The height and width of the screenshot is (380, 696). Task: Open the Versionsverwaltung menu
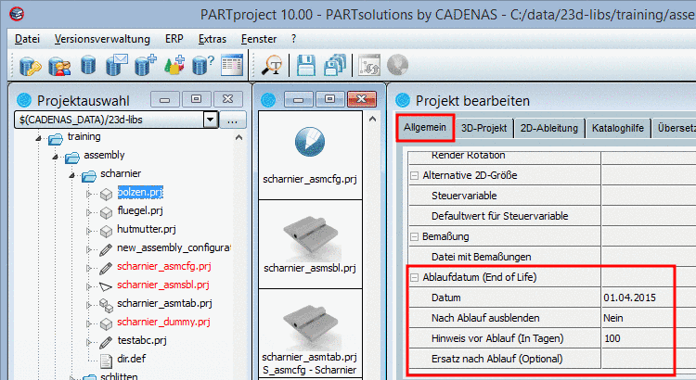[102, 39]
